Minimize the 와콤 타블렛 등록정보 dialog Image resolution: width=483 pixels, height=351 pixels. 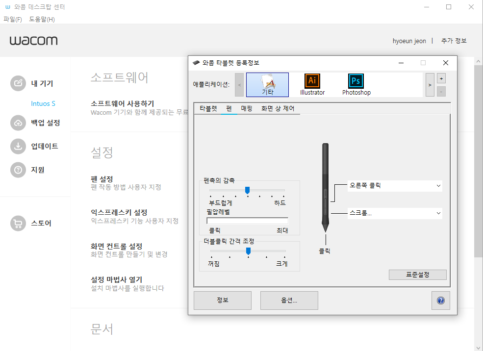click(x=401, y=63)
